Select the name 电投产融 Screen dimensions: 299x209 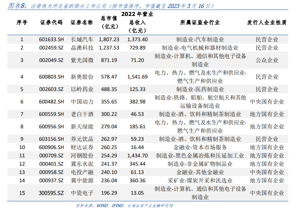(82, 172)
